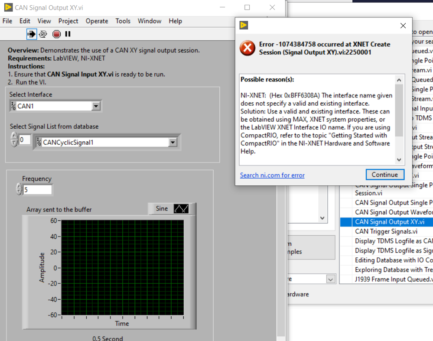Viewport: 433px width, 341px height.
Task: Open the Tools menu
Action: point(123,21)
